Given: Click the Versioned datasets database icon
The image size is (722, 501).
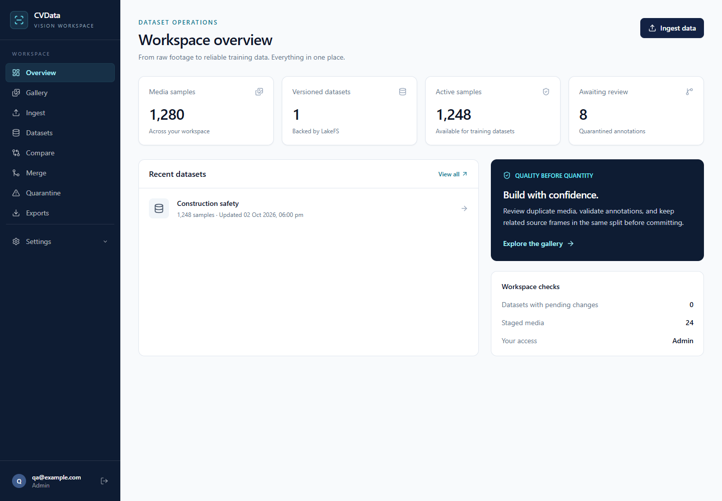Looking at the screenshot, I should [403, 92].
